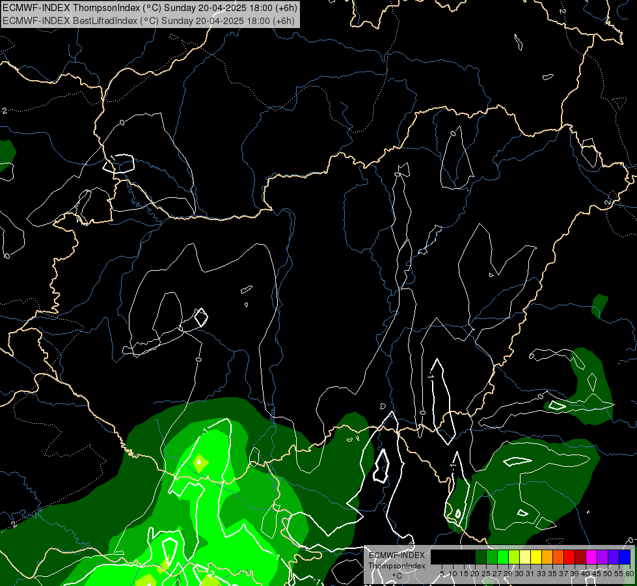Viewport: 637px width, 586px height.
Task: Select the red 37-39 legend swatch
Action: [x=569, y=557]
